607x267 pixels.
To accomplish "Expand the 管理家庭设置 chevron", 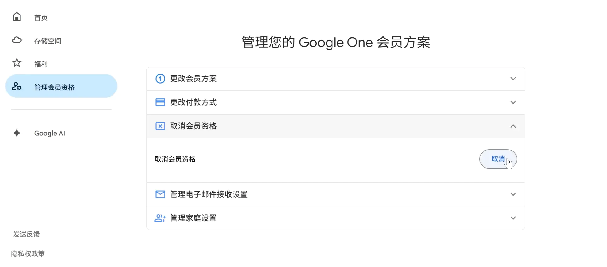I will point(513,218).
